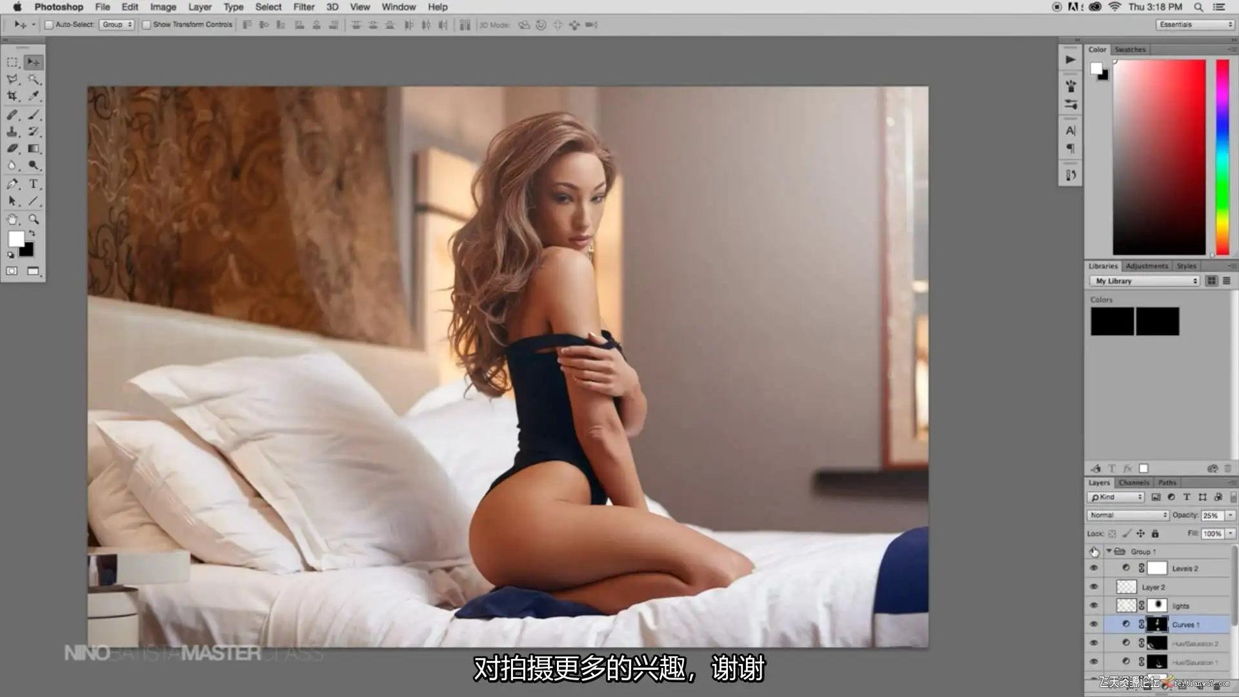Hide the Layer 2 layer
The height and width of the screenshot is (697, 1239).
[x=1094, y=587]
